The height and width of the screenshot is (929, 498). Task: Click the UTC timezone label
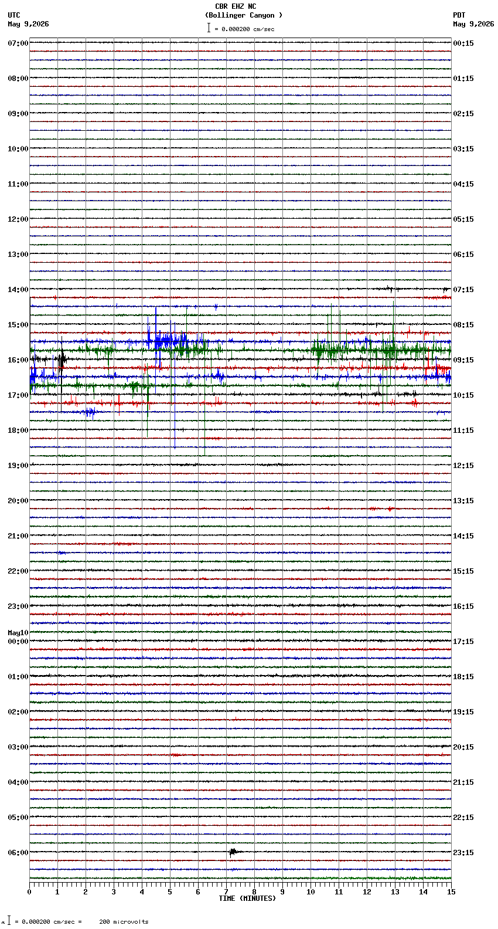[x=14, y=15]
